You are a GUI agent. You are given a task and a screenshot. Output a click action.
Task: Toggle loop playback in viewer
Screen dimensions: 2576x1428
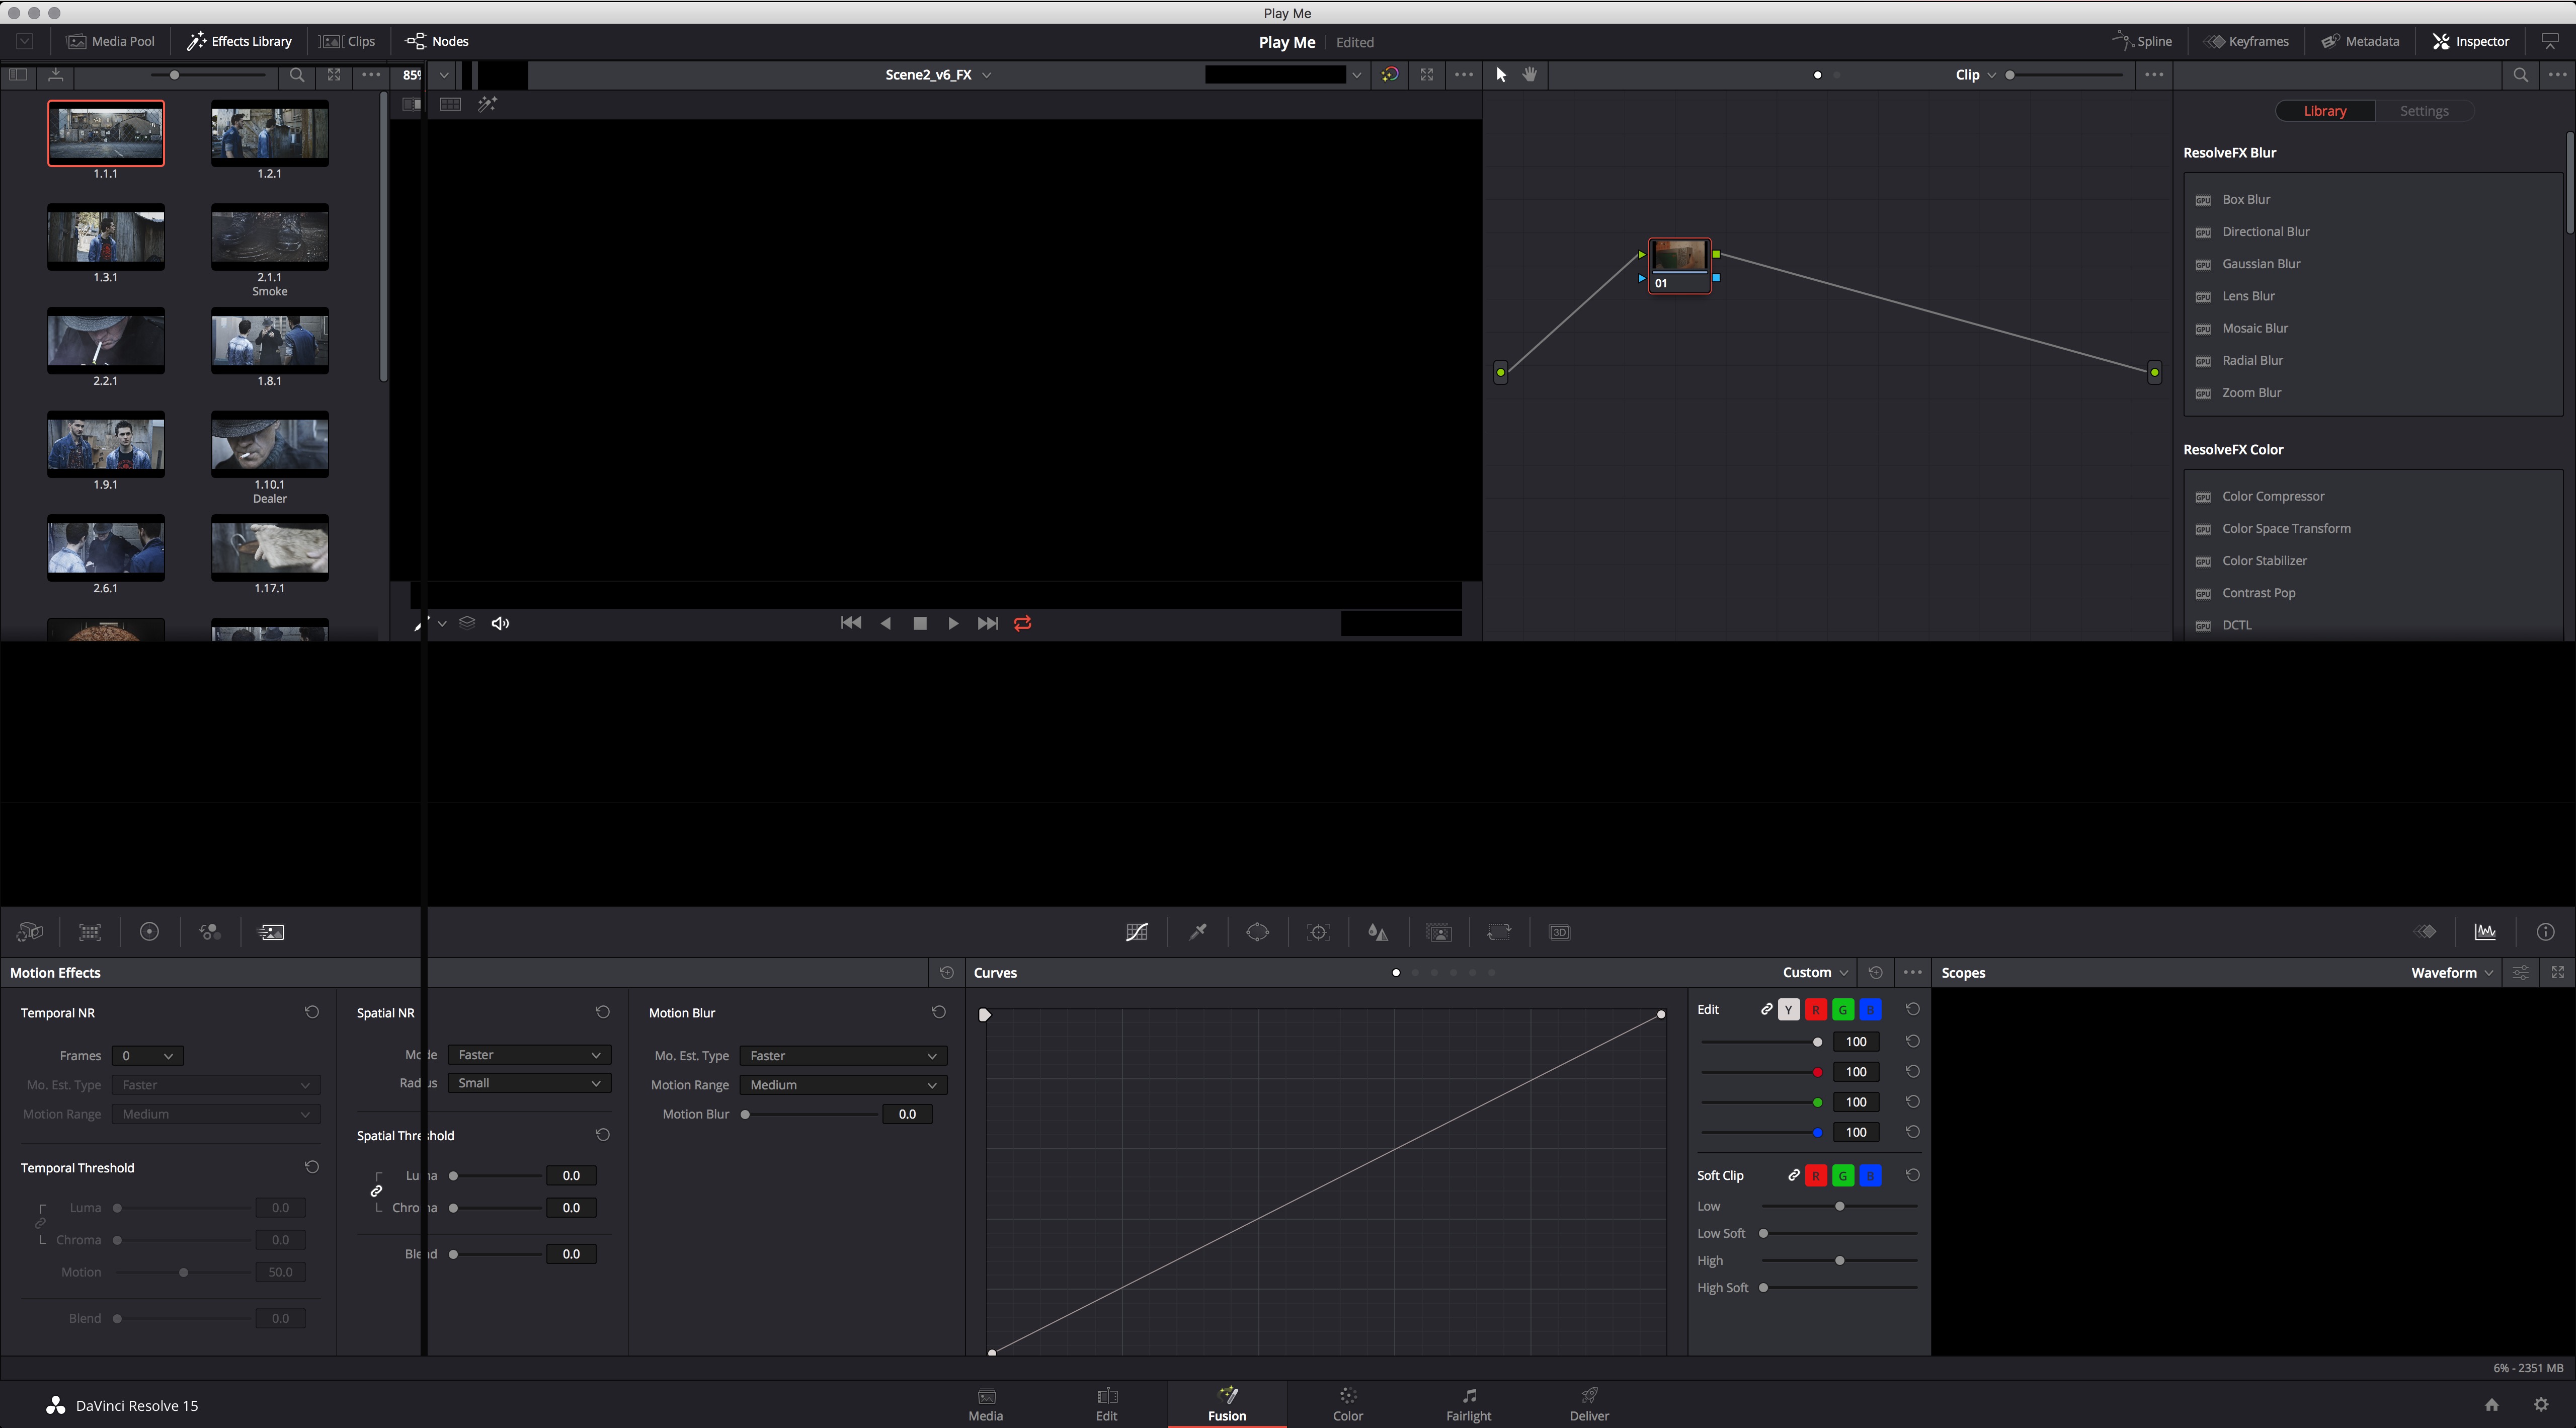tap(1023, 623)
